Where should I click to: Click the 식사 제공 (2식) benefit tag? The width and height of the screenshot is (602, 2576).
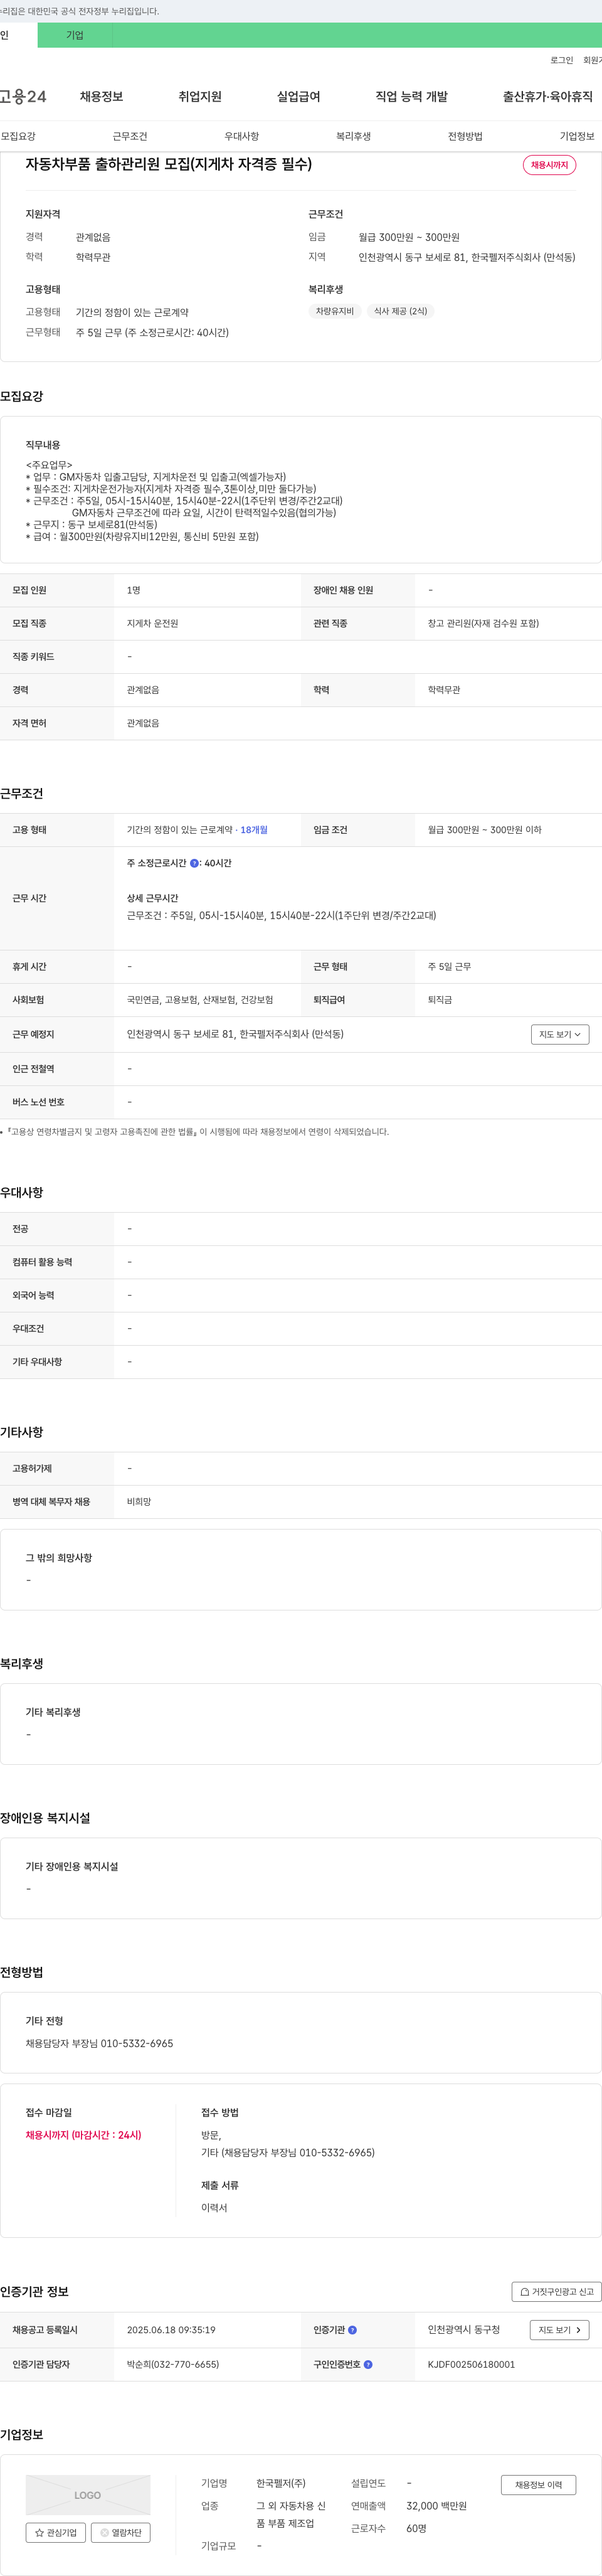pos(400,311)
